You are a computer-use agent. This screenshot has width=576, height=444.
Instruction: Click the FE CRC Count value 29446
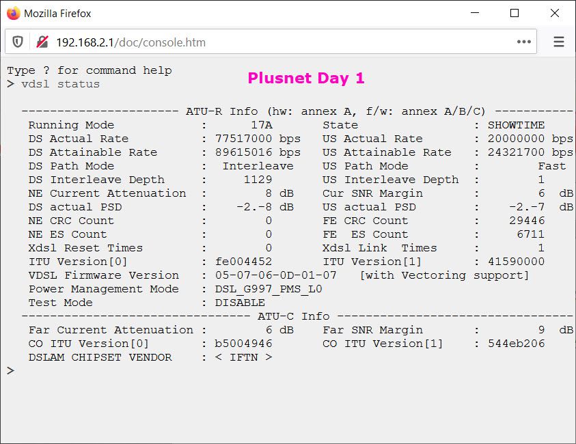click(527, 220)
